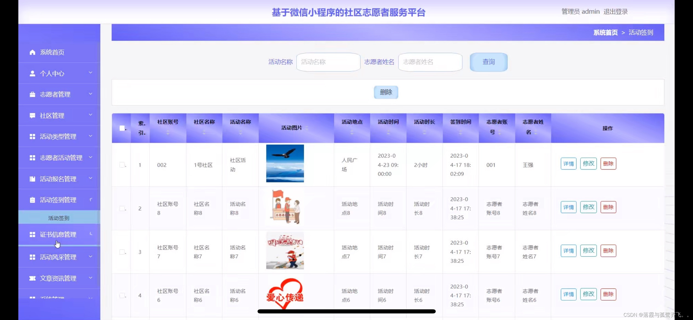Click 删除 for the 王强 row
This screenshot has height=320, width=693.
tap(608, 164)
